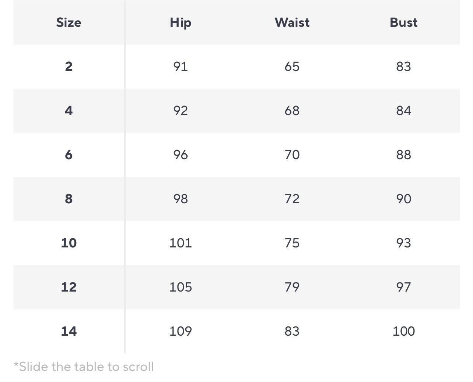Select the Waist column header

[292, 22]
